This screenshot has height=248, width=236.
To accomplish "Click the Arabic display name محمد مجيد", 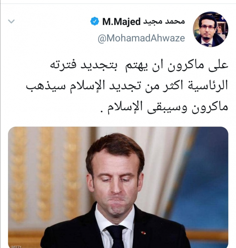I will (x=164, y=22).
